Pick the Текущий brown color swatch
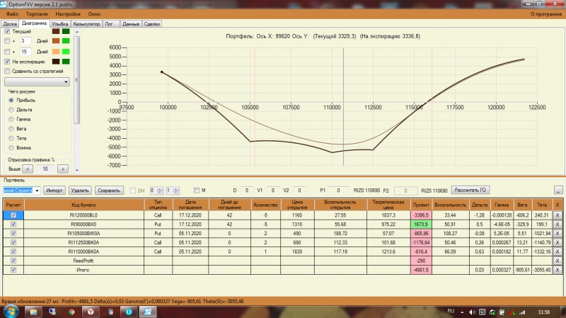Viewport: 566px width, 318px height. 56,31
